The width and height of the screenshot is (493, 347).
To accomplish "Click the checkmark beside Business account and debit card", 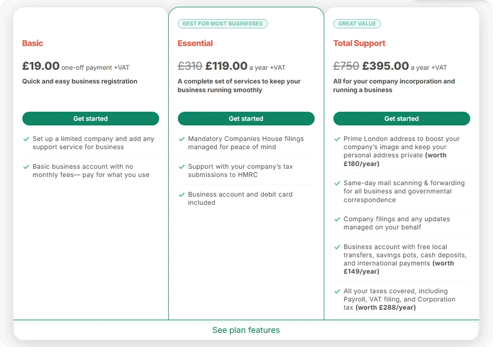I will tap(182, 195).
